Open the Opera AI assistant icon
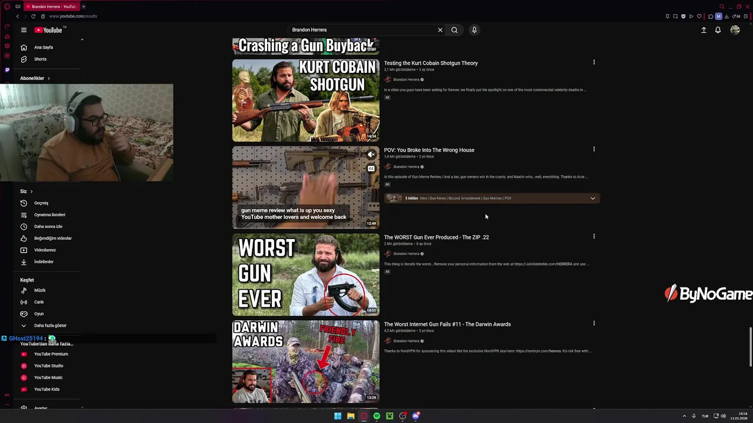The image size is (753, 423). pos(736,16)
